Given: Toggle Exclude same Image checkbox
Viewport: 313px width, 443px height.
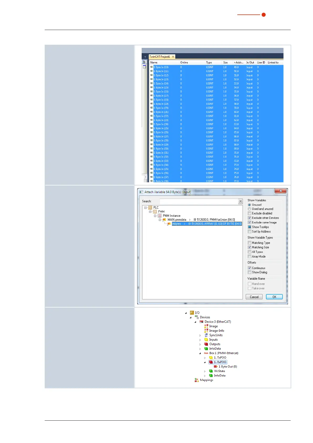Looking at the screenshot, I should pyautogui.click(x=249, y=222).
